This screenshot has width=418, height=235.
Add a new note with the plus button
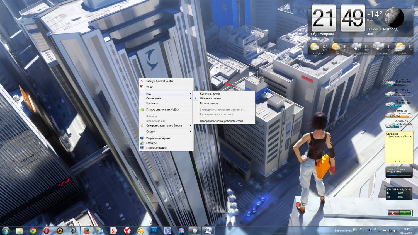click(404, 161)
